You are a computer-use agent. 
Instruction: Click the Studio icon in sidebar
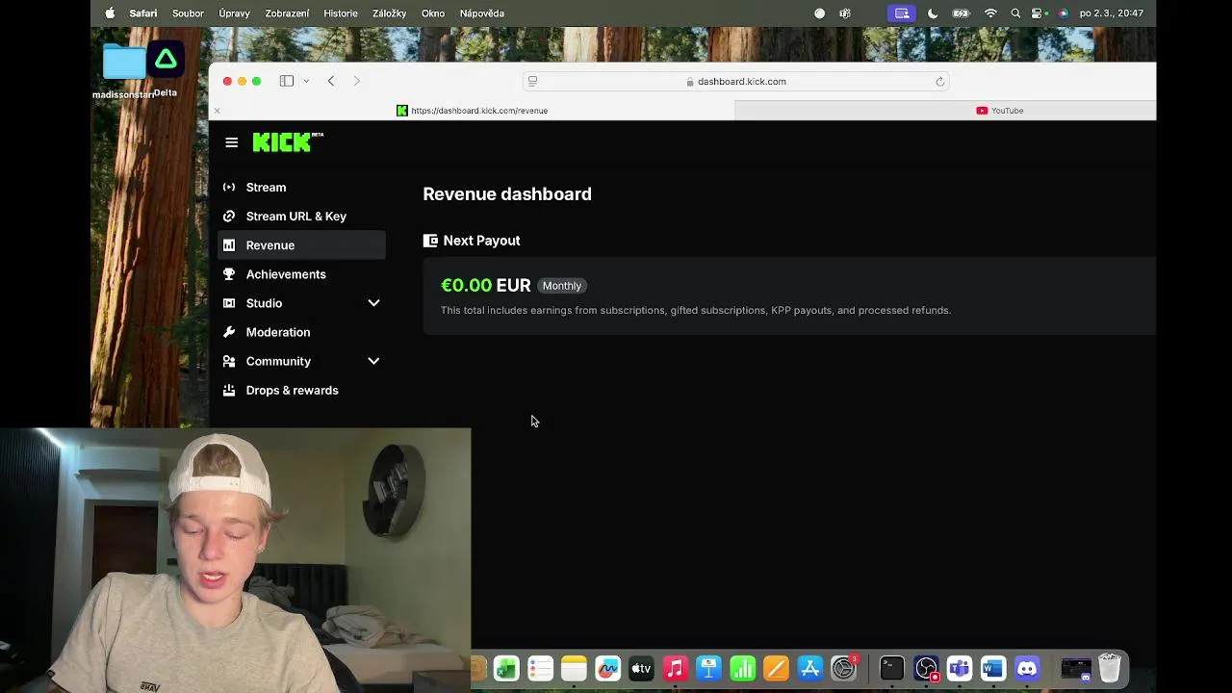229,303
